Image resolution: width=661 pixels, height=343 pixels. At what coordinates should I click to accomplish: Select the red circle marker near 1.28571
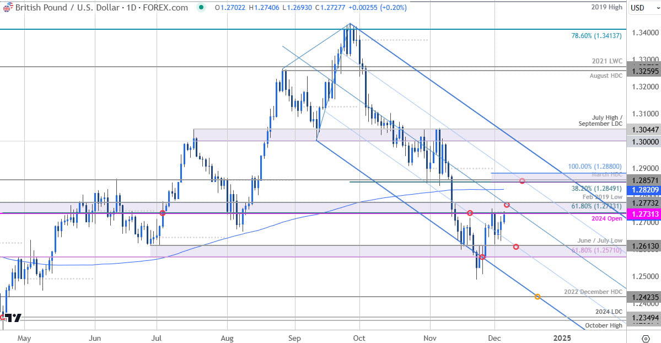(x=522, y=180)
